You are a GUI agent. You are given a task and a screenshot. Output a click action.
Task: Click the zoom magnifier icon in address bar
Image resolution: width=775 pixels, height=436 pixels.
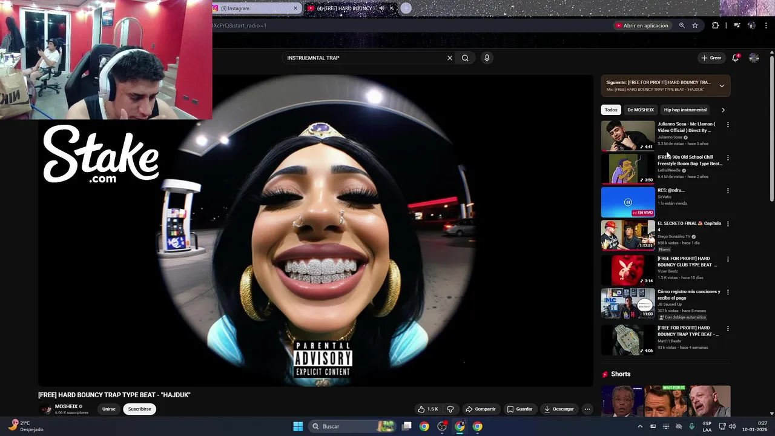(x=682, y=25)
